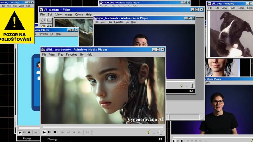
Task: Click the title-bar icon of the rear björk_teardowntv window
Action: coord(96,18)
